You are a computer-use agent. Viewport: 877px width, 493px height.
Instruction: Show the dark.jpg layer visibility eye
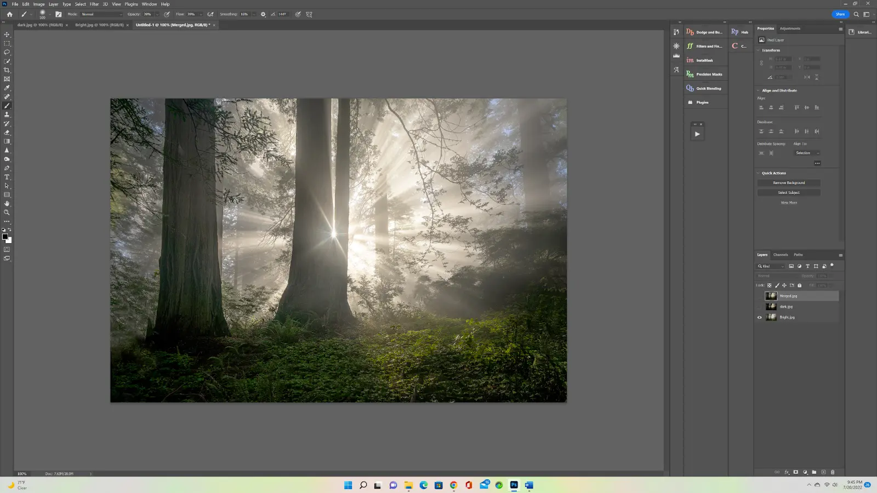click(759, 307)
